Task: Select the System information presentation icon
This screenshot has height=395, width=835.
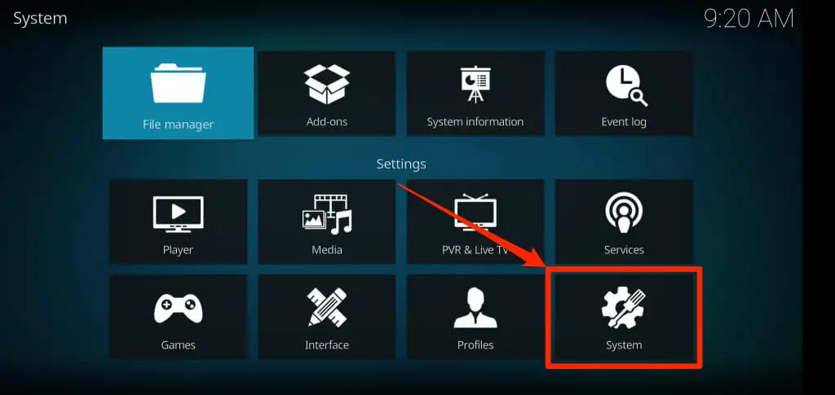Action: click(475, 84)
